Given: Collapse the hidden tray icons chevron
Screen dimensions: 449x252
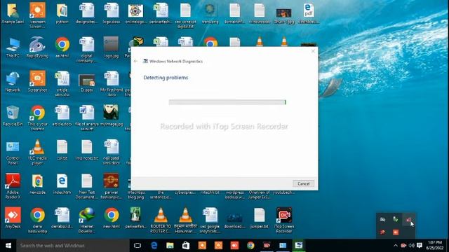Looking at the screenshot, I should (x=396, y=246).
